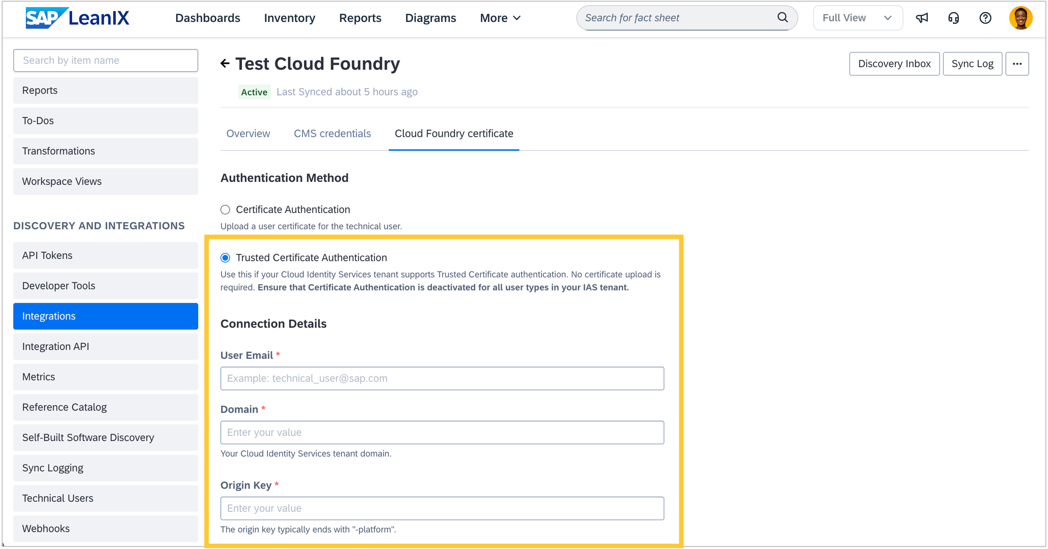Click the help question mark icon
1048x549 pixels.
(985, 18)
